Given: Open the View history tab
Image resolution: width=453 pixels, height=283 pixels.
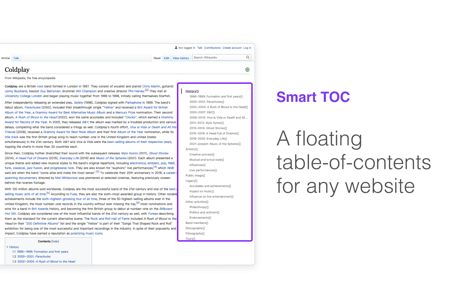Looking at the screenshot, I should pyautogui.click(x=180, y=58).
